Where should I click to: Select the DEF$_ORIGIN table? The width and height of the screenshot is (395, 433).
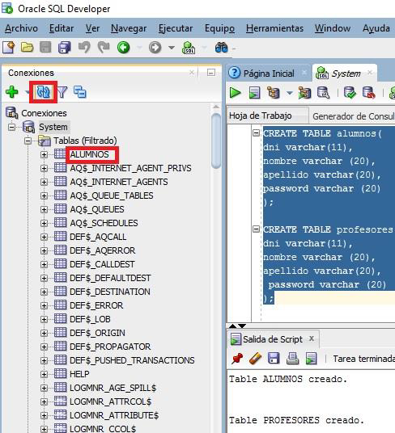pyautogui.click(x=97, y=333)
